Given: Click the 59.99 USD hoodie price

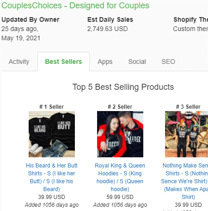Looking at the screenshot, I should click(120, 197).
